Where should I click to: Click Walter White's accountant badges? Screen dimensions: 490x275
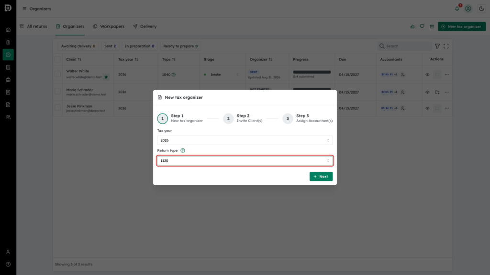pos(390,74)
